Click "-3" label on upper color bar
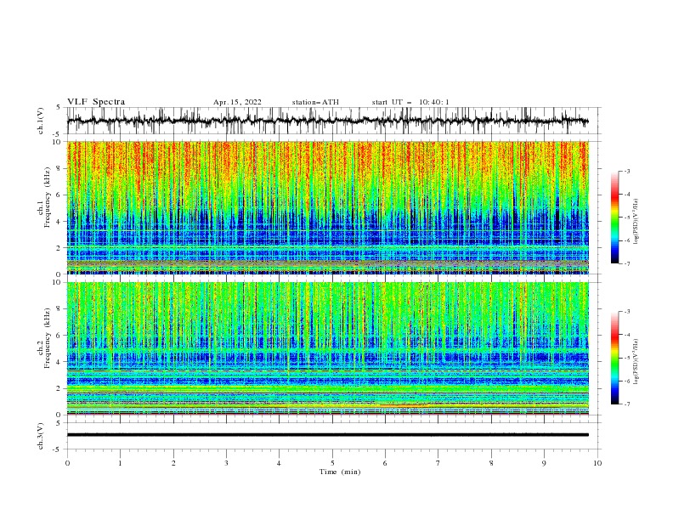The height and width of the screenshot is (520, 673). 627,171
